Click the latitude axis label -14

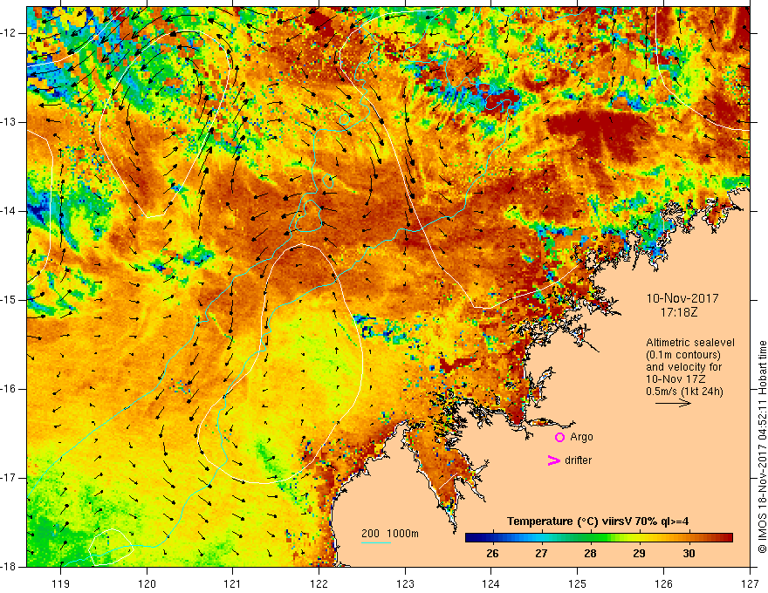coord(10,211)
